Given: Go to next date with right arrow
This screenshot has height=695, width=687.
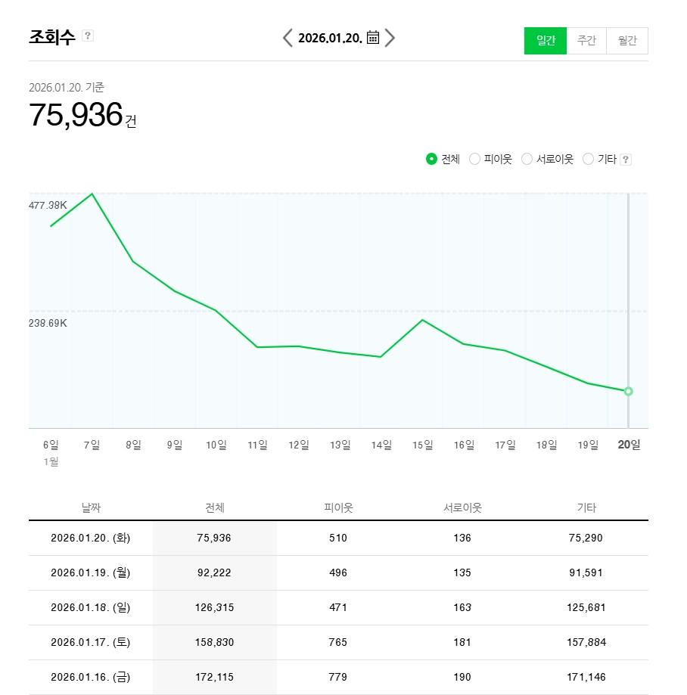Looking at the screenshot, I should [x=390, y=38].
